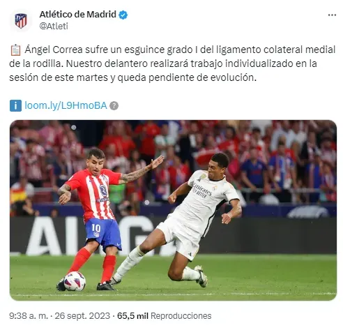This screenshot has height=330, width=343.
Task: Open the Atlético de Madrid display name
Action: point(78,15)
